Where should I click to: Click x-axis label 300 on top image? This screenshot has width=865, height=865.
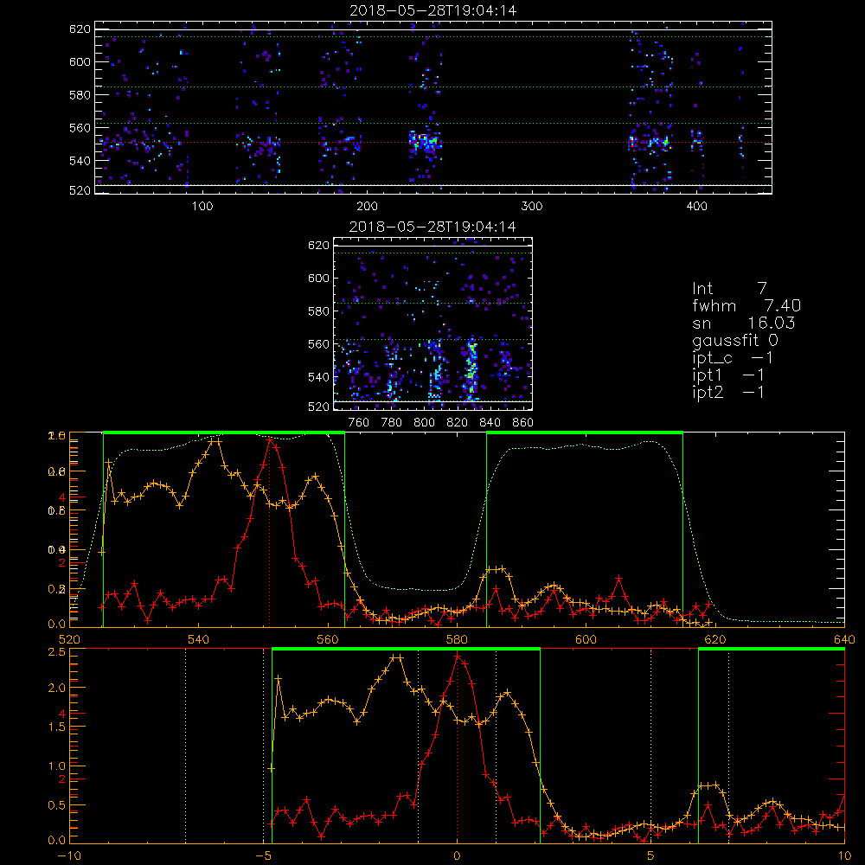(532, 207)
